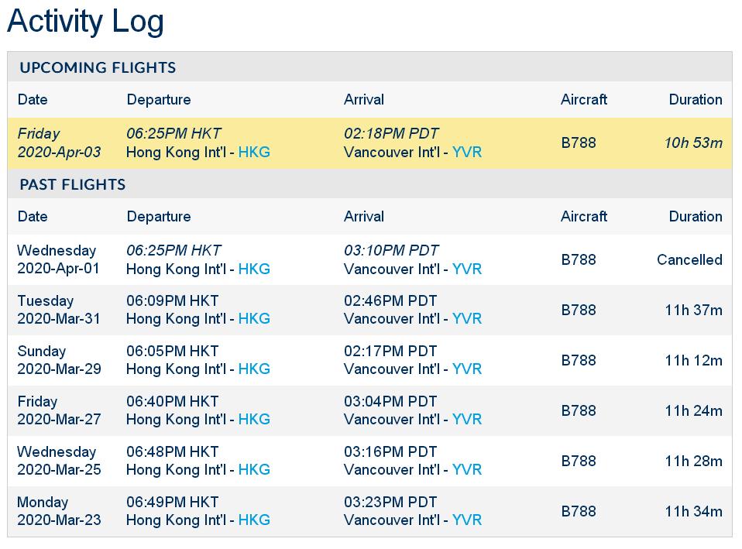This screenshot has height=549, width=742.
Task: Click the Activity Log page title
Action: [85, 21]
